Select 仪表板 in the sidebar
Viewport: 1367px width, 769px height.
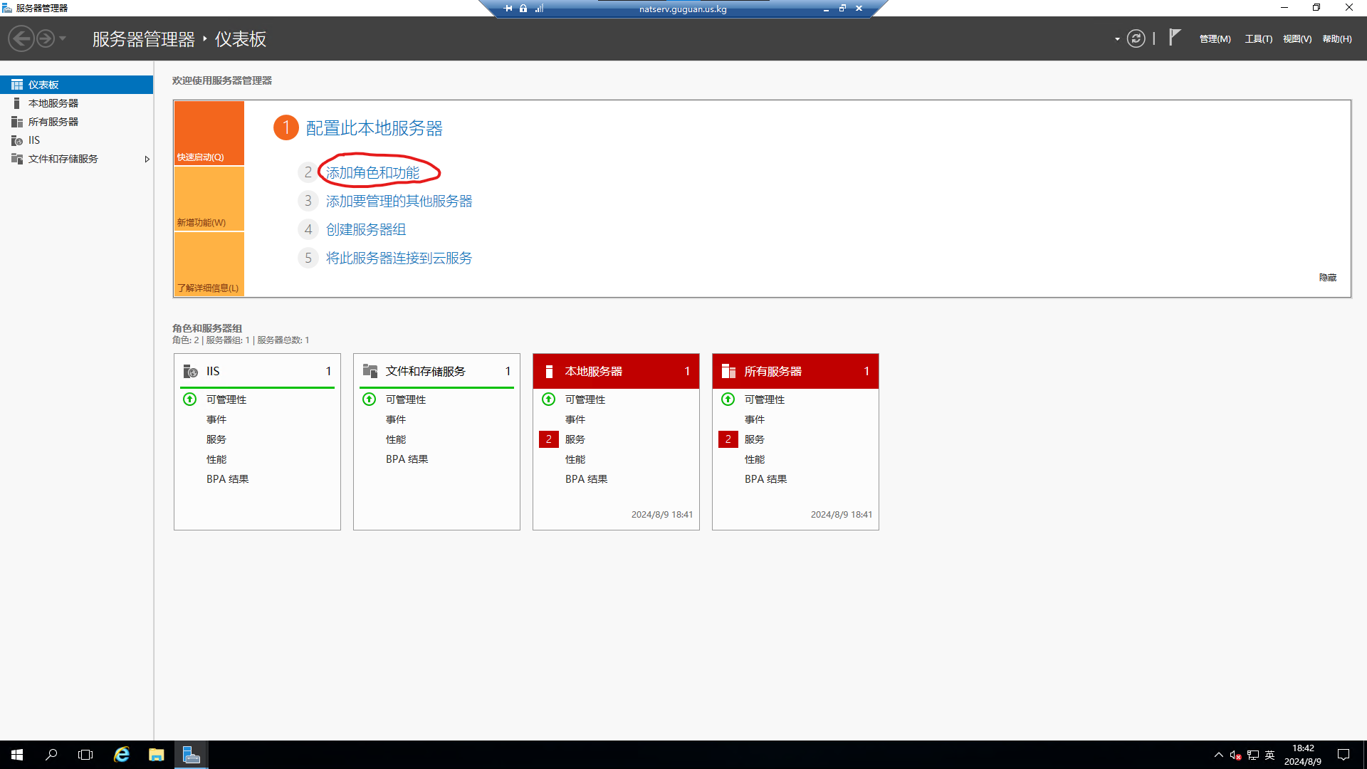(x=77, y=85)
